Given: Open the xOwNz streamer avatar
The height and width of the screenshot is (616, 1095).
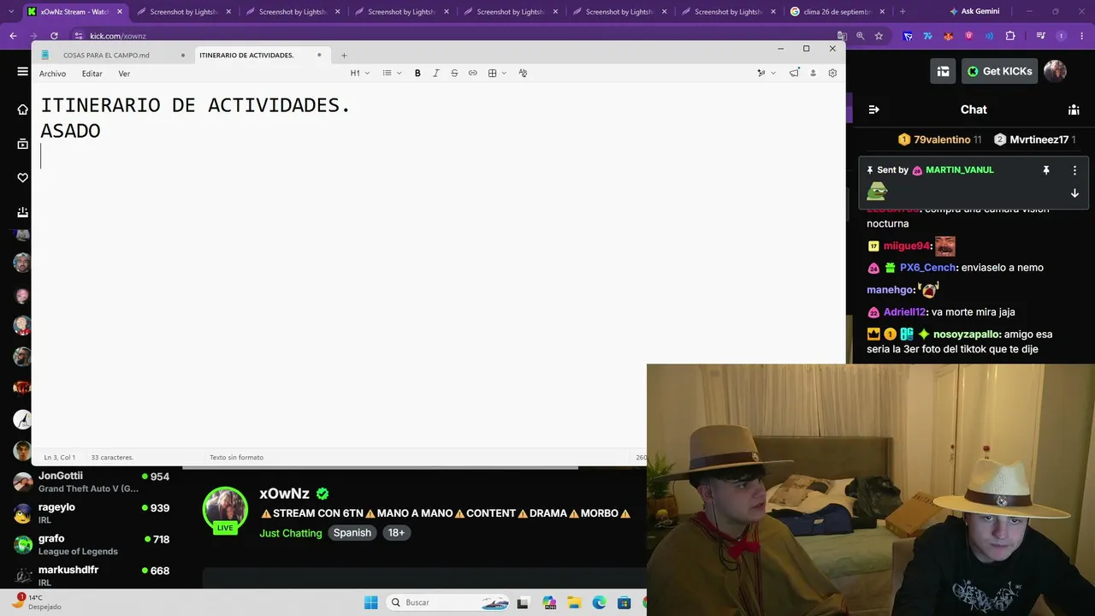Looking at the screenshot, I should pyautogui.click(x=225, y=510).
